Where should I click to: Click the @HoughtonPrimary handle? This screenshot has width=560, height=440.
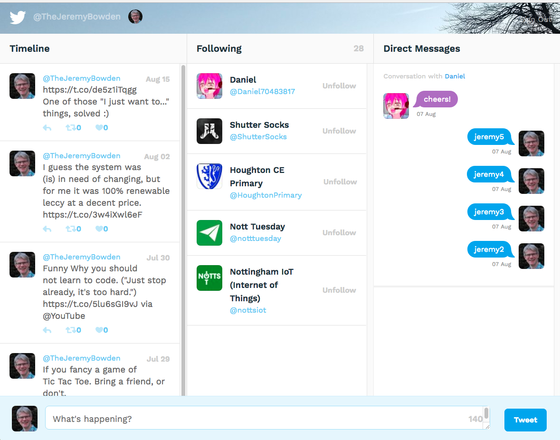click(266, 195)
